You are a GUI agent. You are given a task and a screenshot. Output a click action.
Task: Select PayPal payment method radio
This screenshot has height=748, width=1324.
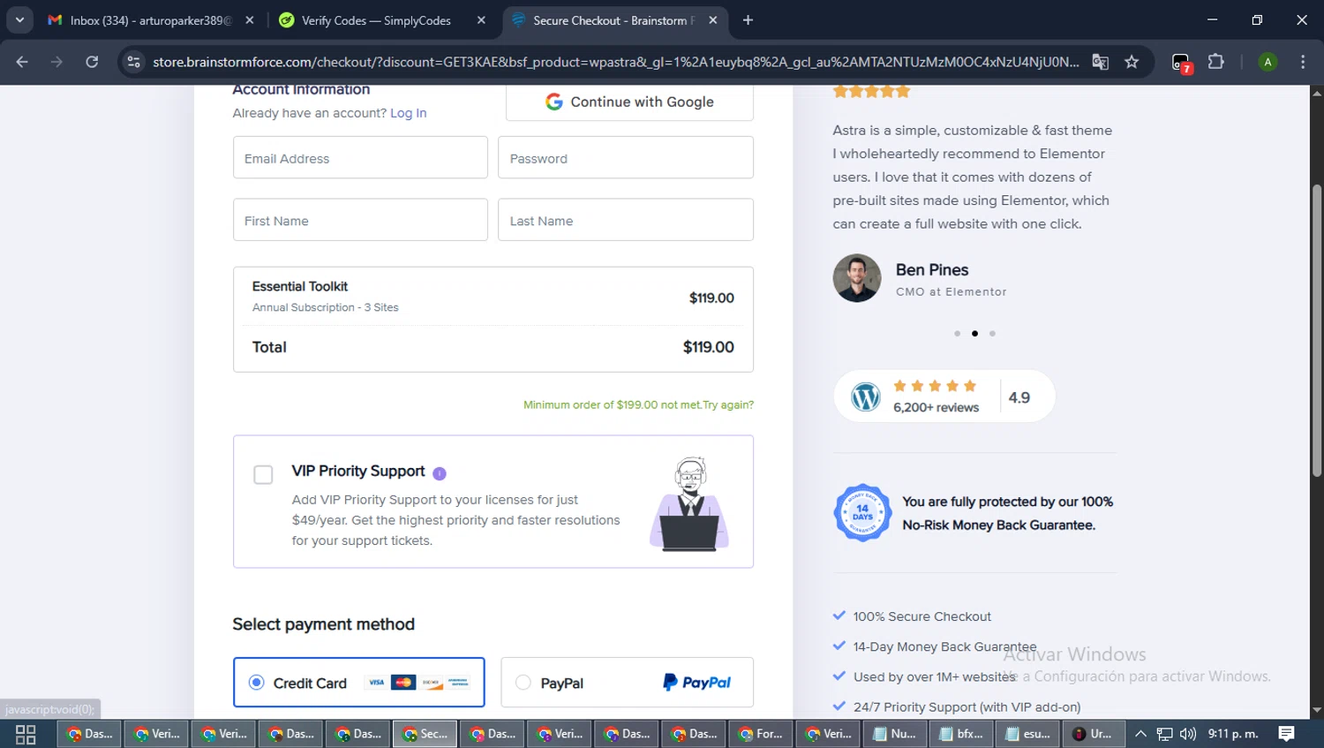tap(523, 682)
